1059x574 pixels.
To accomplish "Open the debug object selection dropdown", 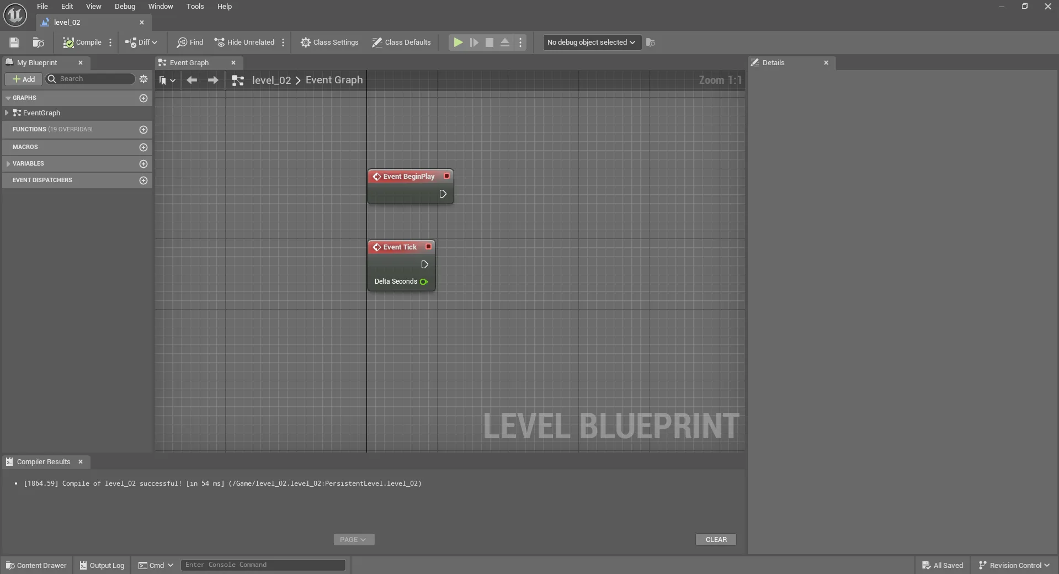I will coord(592,42).
